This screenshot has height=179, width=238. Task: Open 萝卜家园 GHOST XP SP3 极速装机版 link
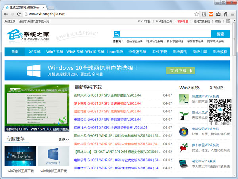pyautogui.click(x=107, y=103)
